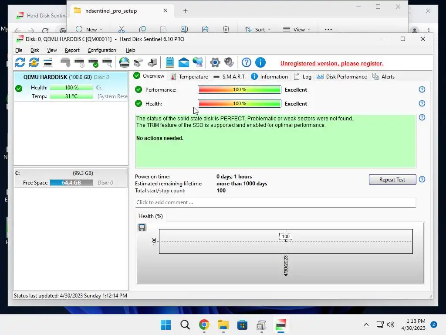Click the three-dots See more button in Explorer
446x335 pixels.
coord(328,29)
